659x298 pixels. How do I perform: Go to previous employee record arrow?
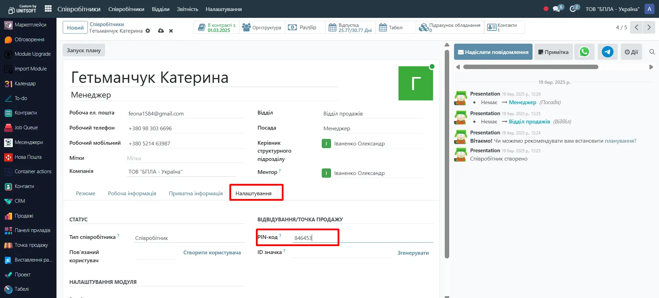(x=636, y=27)
